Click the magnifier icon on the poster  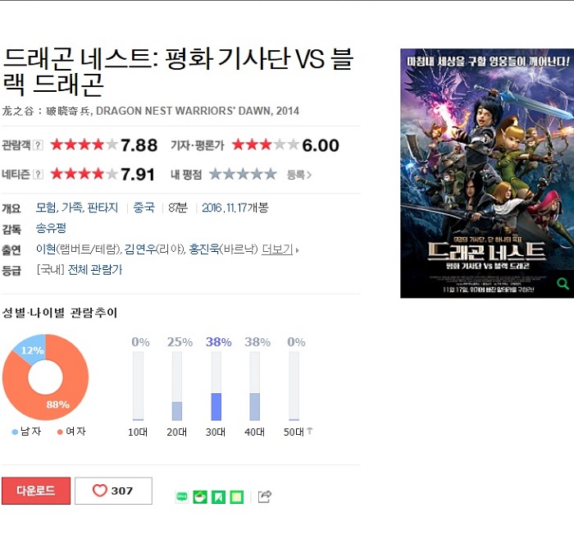(x=563, y=283)
